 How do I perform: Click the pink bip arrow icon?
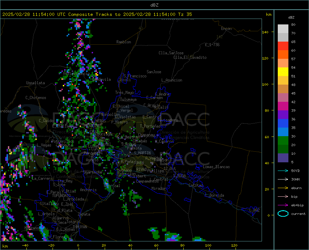coord(283,196)
